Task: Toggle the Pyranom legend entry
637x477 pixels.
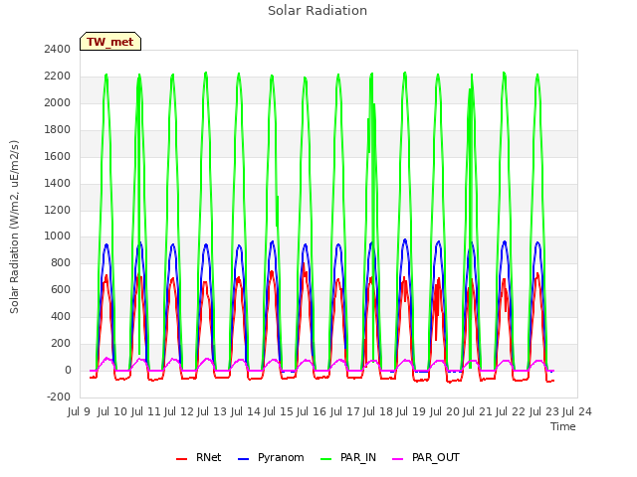Action: 271,457
